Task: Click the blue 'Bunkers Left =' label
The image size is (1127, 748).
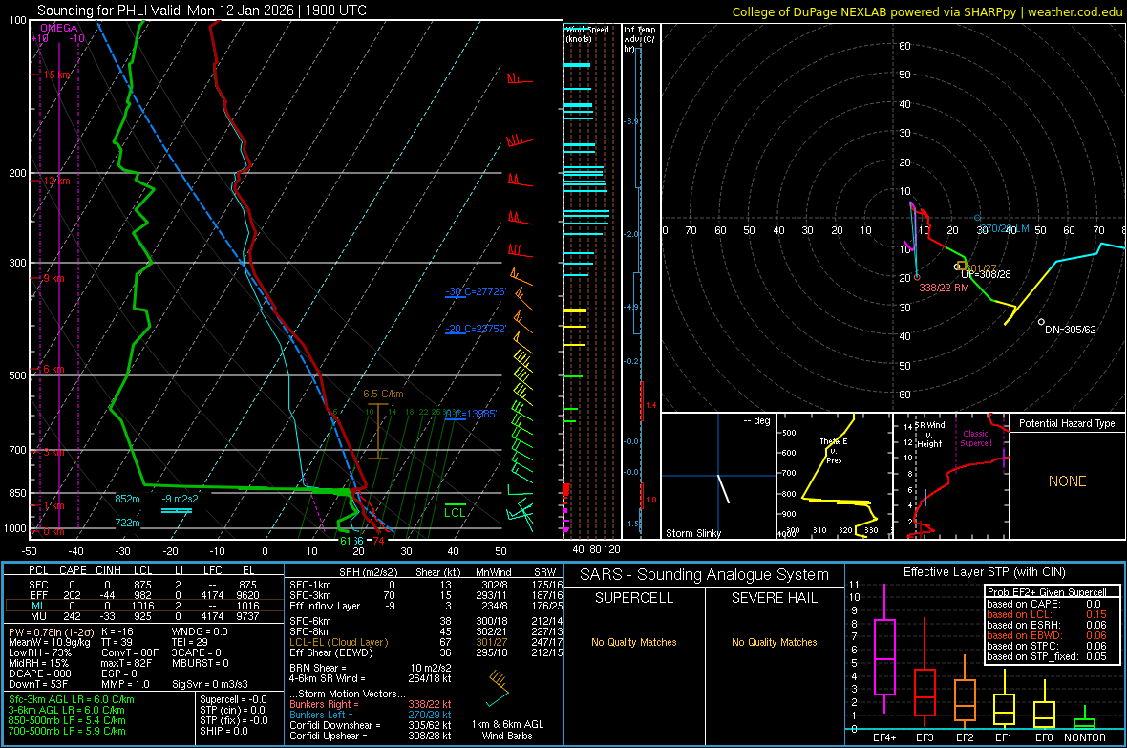Action: 321,715
